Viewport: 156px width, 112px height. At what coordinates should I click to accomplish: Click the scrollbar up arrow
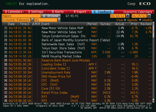click(153, 23)
